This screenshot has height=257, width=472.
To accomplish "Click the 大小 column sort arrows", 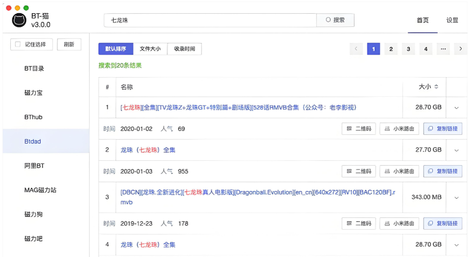I will click(436, 87).
